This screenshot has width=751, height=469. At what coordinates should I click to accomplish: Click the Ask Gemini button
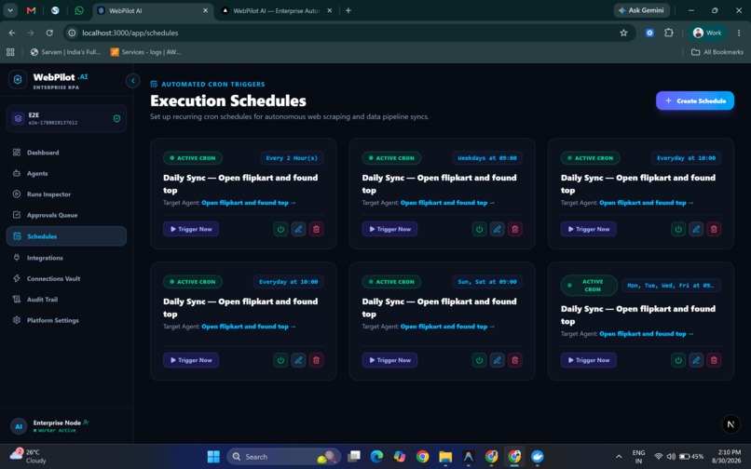(641, 10)
